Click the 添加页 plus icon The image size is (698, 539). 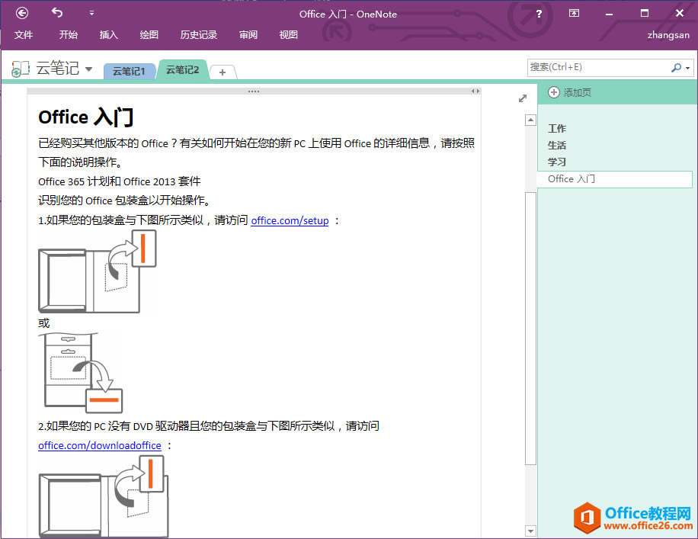552,91
